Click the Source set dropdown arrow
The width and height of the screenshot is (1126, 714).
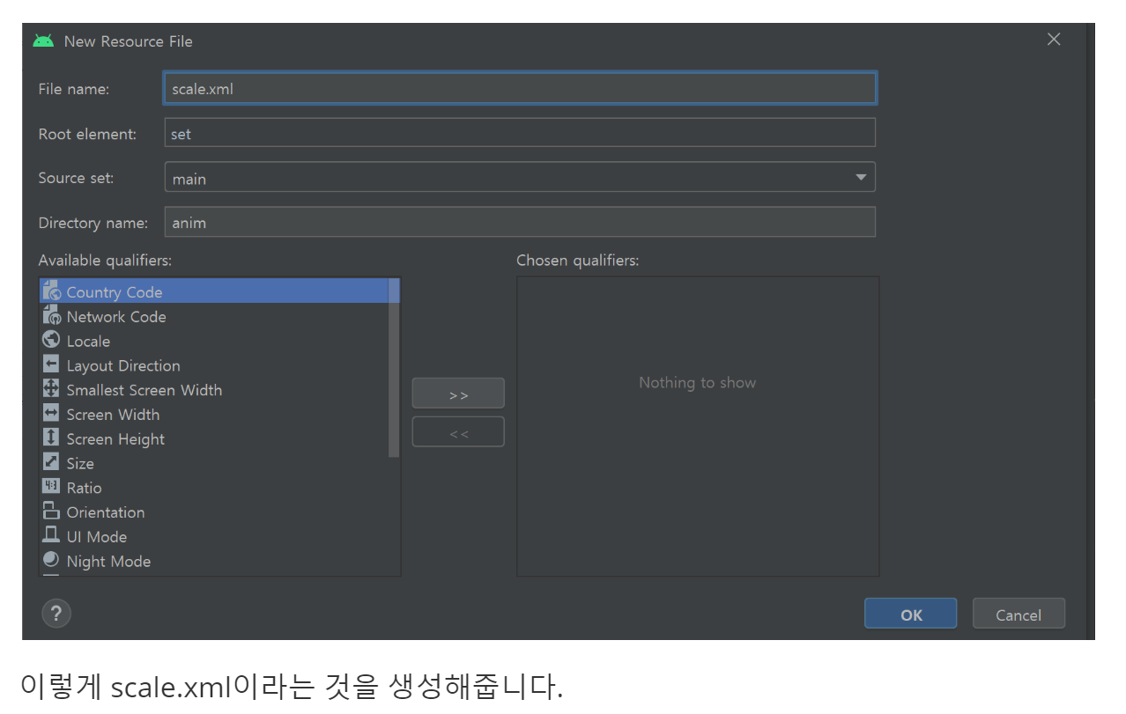click(x=861, y=178)
